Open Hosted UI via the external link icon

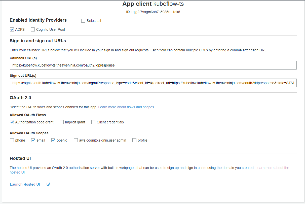click(x=48, y=184)
